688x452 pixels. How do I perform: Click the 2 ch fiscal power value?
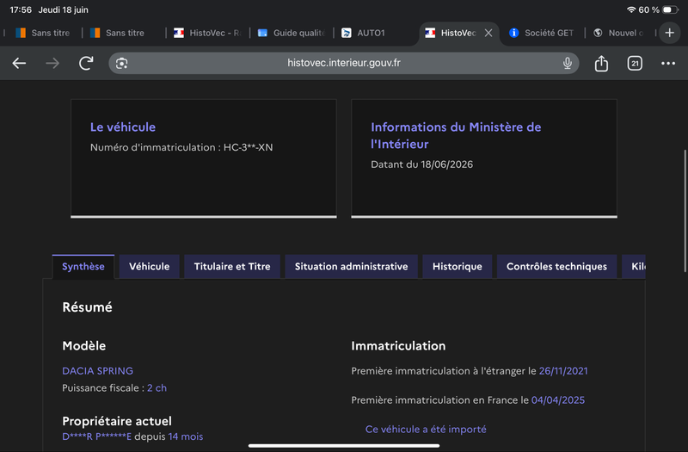pyautogui.click(x=157, y=388)
